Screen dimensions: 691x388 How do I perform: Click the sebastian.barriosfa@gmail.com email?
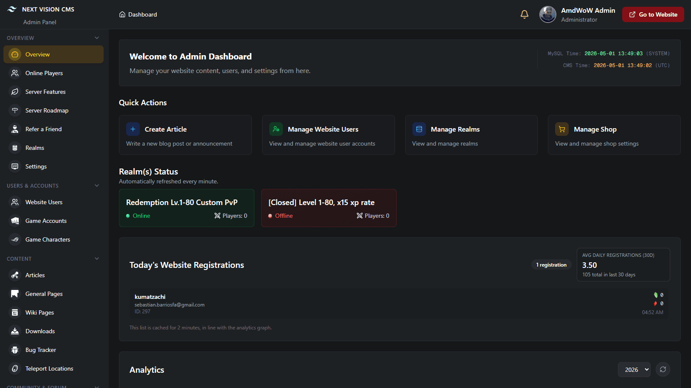(x=169, y=305)
